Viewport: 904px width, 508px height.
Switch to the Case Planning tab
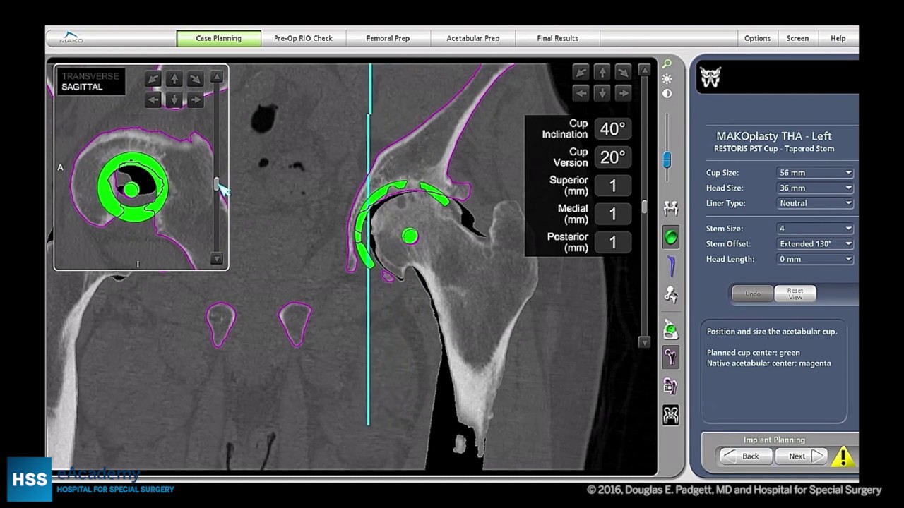[218, 38]
